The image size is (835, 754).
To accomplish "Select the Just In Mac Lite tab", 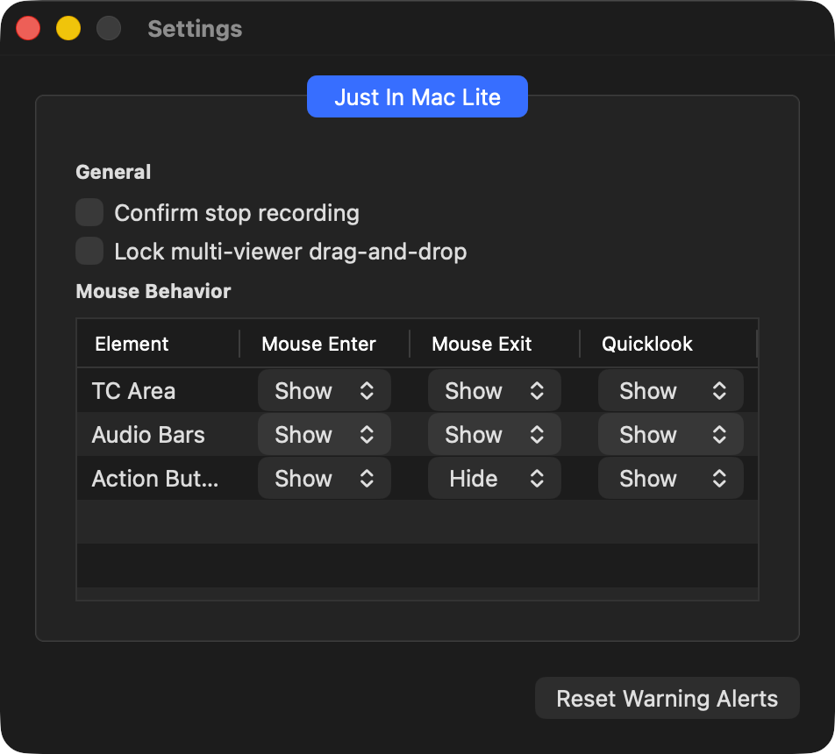I will [x=417, y=96].
